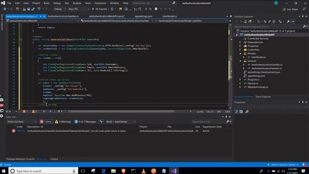Click Home icon in Solution Explorer toolbar
Screen dimensions: 309x174
point(245,21)
